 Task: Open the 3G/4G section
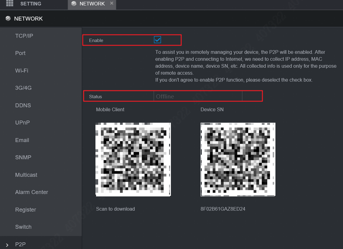[23, 88]
